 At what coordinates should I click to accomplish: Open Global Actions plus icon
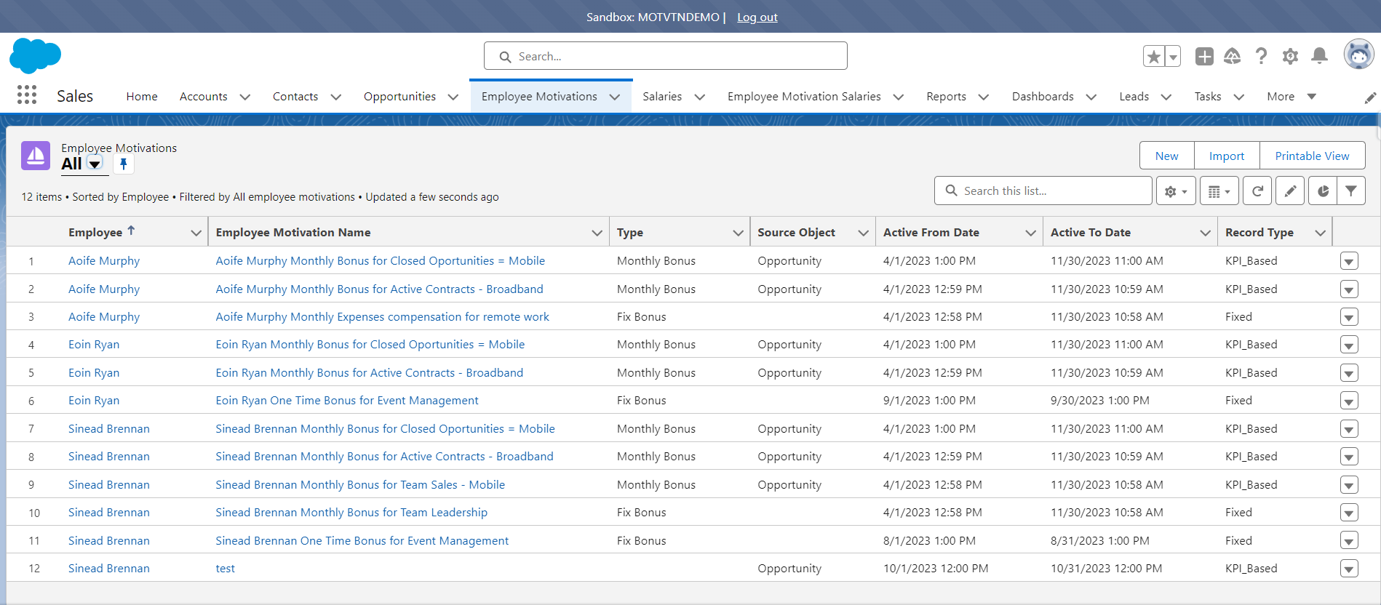(1204, 56)
